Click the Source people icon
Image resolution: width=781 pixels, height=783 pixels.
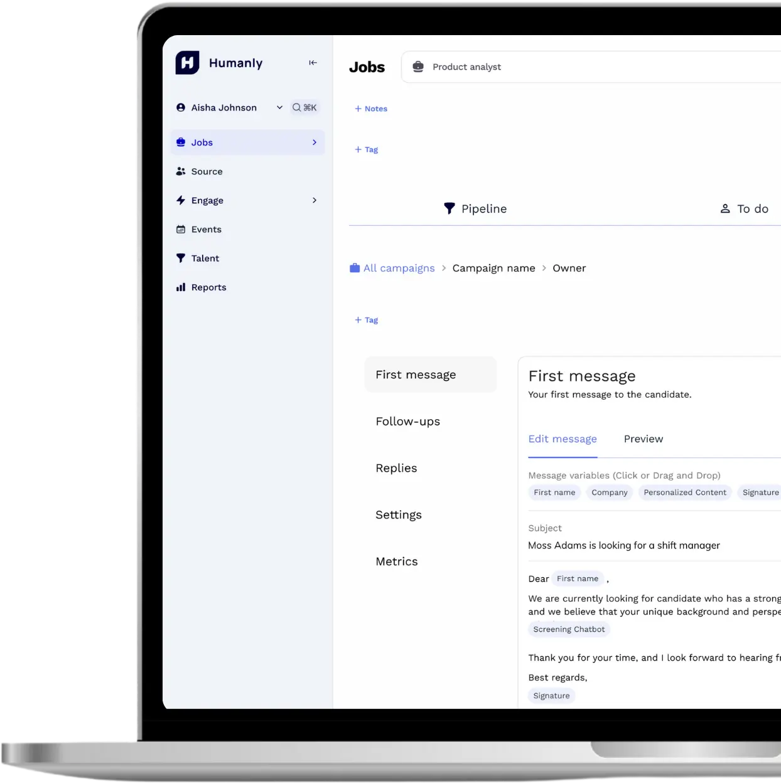tap(181, 171)
